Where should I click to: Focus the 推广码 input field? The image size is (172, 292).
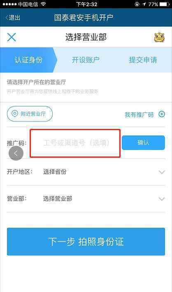(x=75, y=143)
